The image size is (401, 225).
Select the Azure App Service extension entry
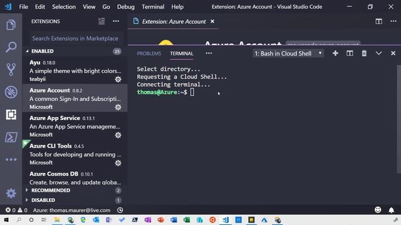click(x=75, y=126)
